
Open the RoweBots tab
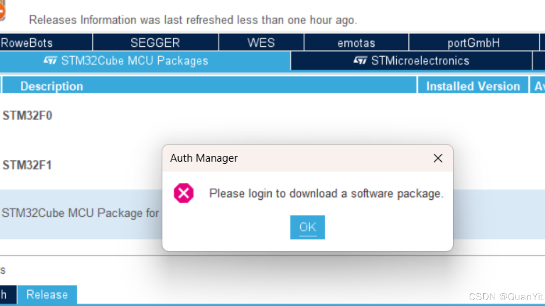tap(46, 43)
